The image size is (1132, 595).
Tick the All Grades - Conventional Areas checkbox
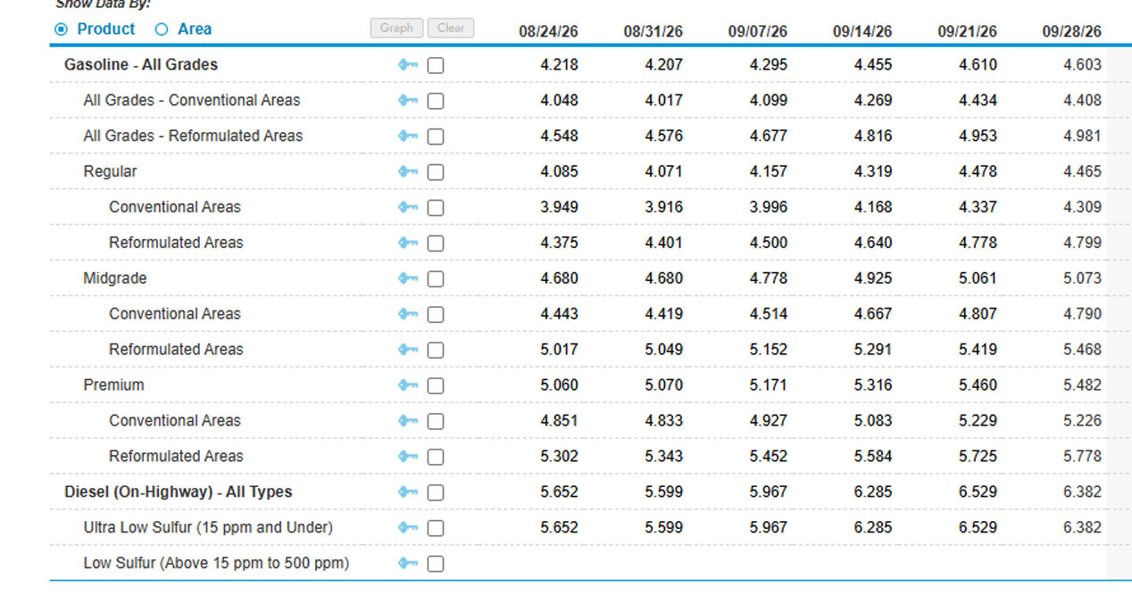point(436,101)
